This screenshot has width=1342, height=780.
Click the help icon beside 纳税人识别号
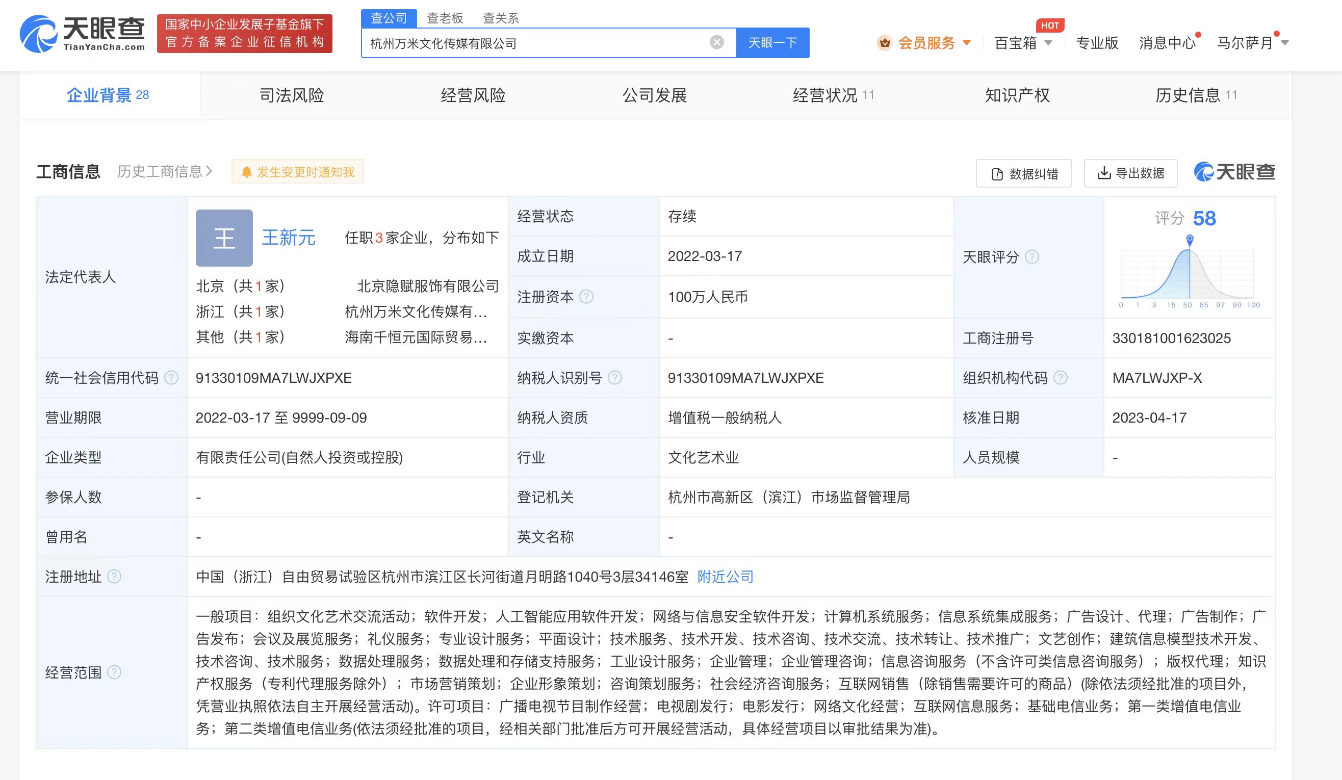pos(615,378)
